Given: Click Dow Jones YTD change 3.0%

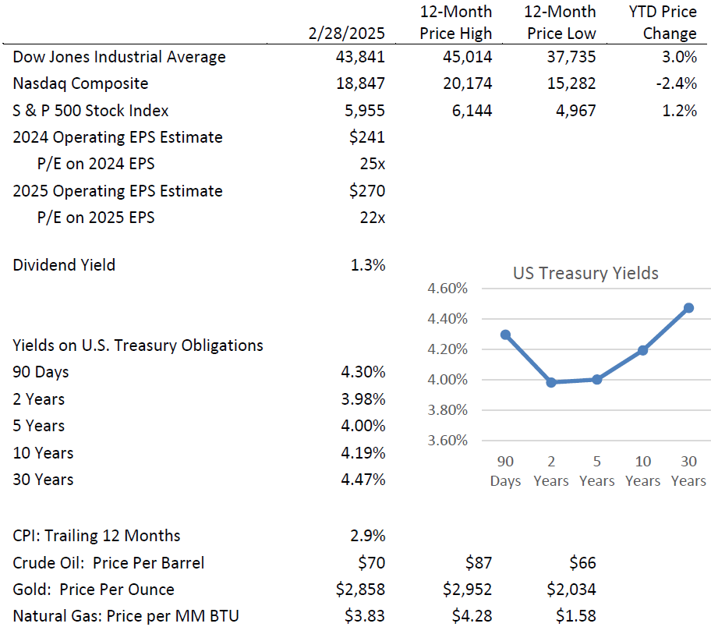Looking at the screenshot, I should tap(679, 57).
